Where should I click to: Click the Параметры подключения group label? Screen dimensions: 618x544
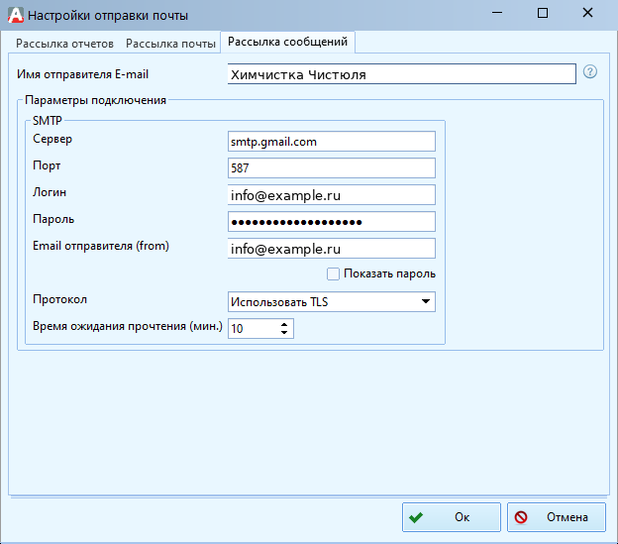click(95, 100)
